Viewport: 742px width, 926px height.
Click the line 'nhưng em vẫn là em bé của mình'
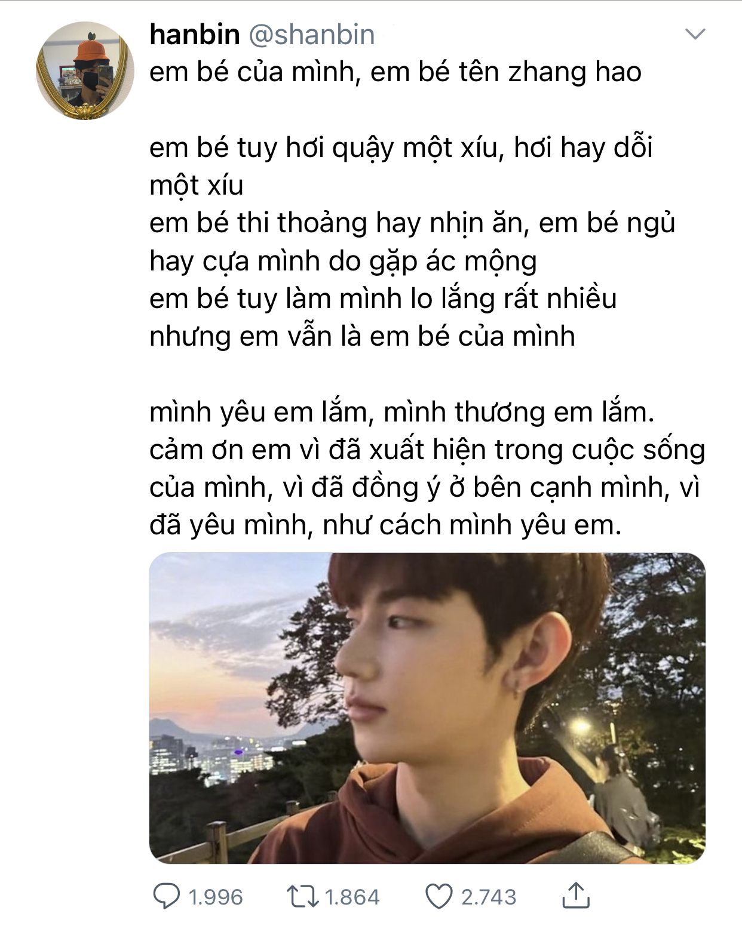362,336
